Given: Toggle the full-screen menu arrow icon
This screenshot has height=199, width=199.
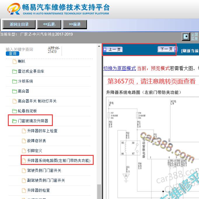Looking at the screenshot, I should [186, 36].
